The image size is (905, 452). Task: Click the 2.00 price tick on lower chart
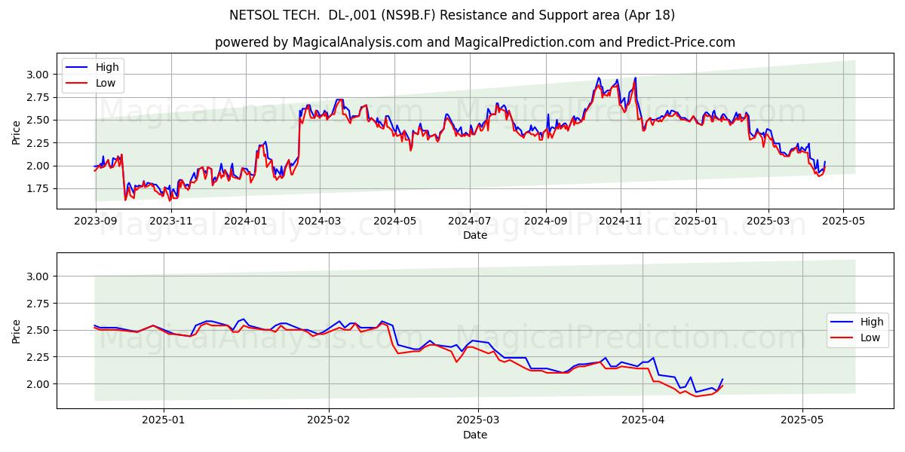pyautogui.click(x=39, y=383)
